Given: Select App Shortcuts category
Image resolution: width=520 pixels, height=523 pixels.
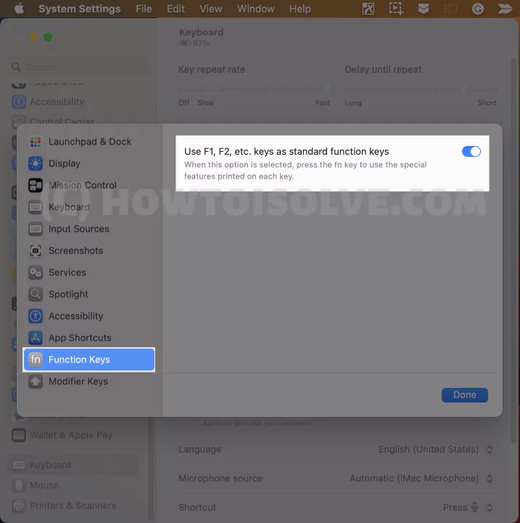Looking at the screenshot, I should [89, 338].
